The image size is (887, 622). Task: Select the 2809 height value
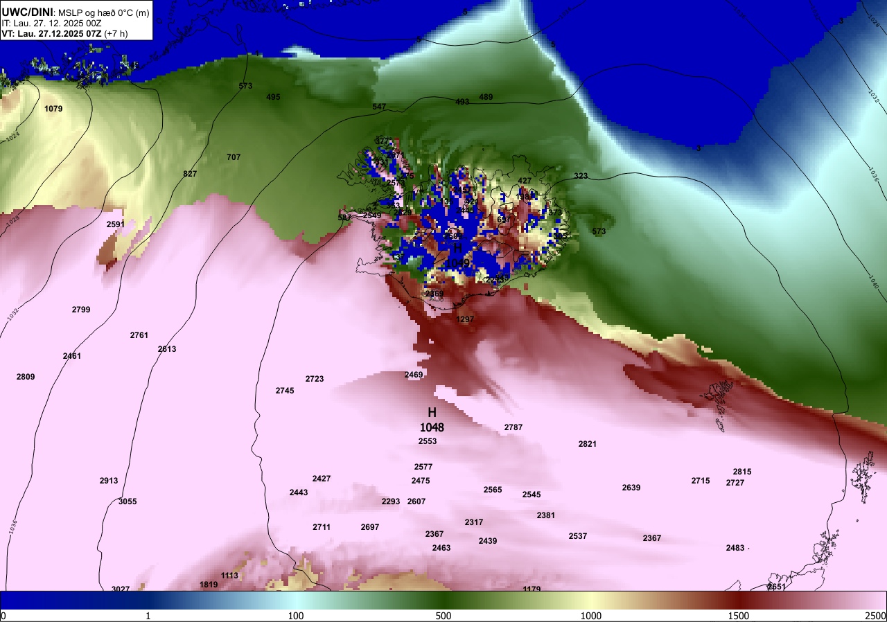point(26,377)
